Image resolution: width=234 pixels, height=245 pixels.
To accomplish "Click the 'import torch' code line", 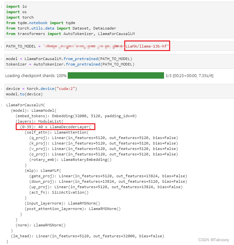I will click(20, 17).
